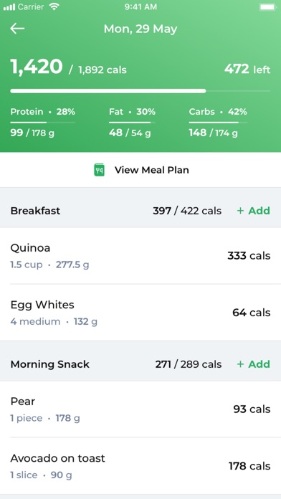Tap the Carbs macro progress bar
The image size is (281, 499).
click(218, 122)
